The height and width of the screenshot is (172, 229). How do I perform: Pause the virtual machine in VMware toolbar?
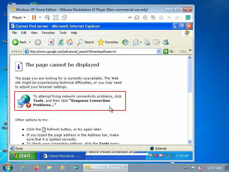click(34, 17)
